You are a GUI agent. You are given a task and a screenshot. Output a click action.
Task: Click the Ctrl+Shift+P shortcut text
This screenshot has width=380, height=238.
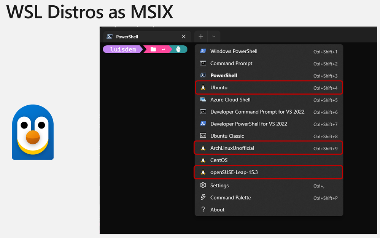click(x=325, y=198)
